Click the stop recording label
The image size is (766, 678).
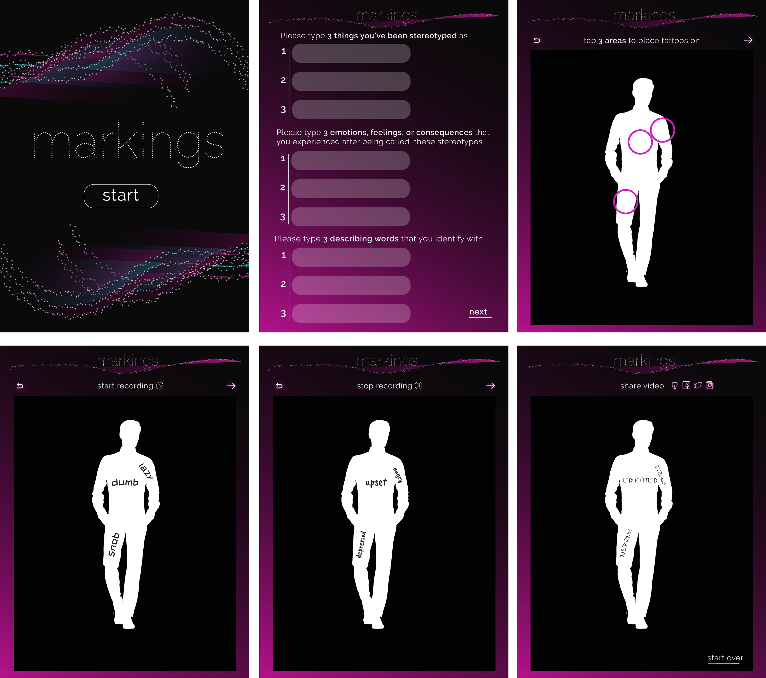coord(384,386)
